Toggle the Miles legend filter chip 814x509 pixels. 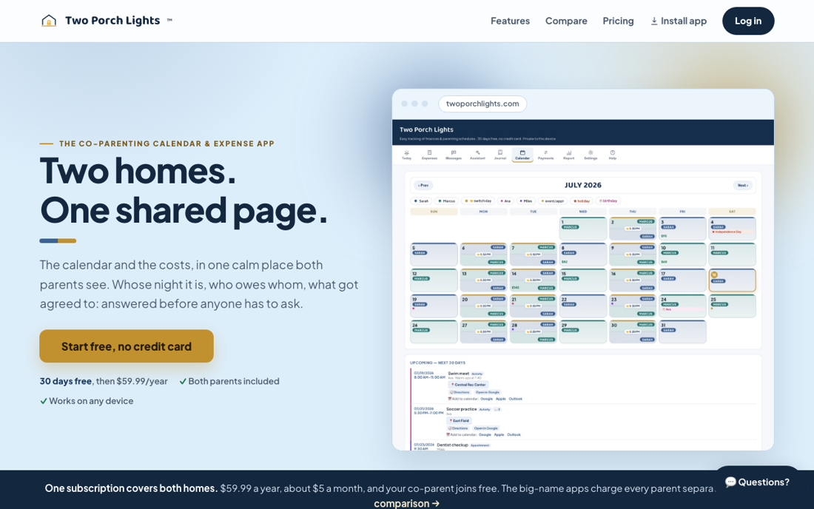click(x=526, y=200)
